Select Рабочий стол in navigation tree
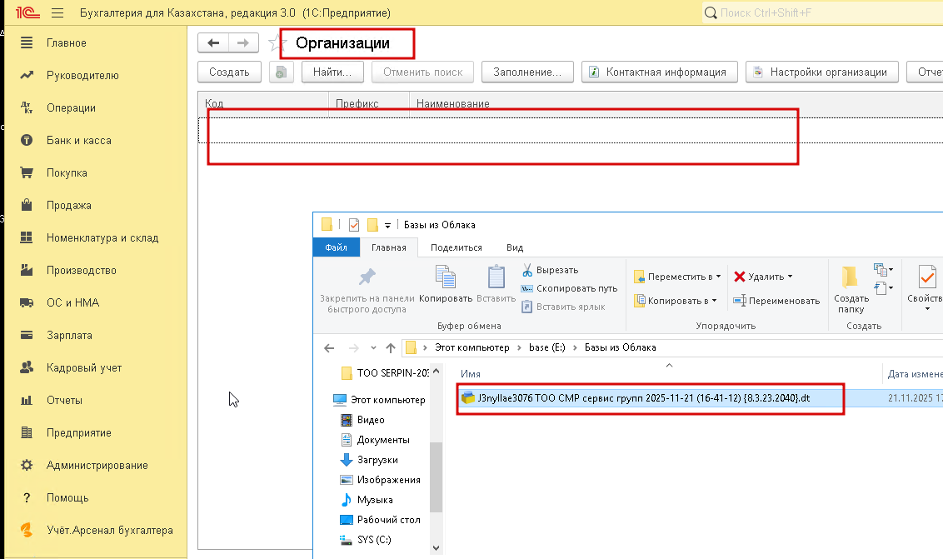Image resolution: width=943 pixels, height=559 pixels. (388, 519)
